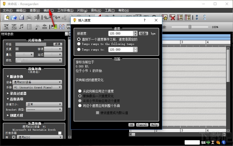Select 替换最后一次速度变化 option
Image resolution: width=233 pixels, height=146 pixels.
(x=80, y=96)
